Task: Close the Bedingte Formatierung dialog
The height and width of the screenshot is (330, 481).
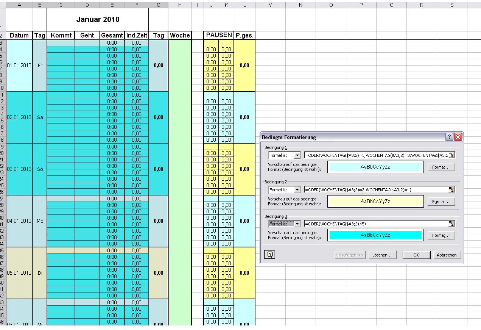Action: click(x=458, y=137)
